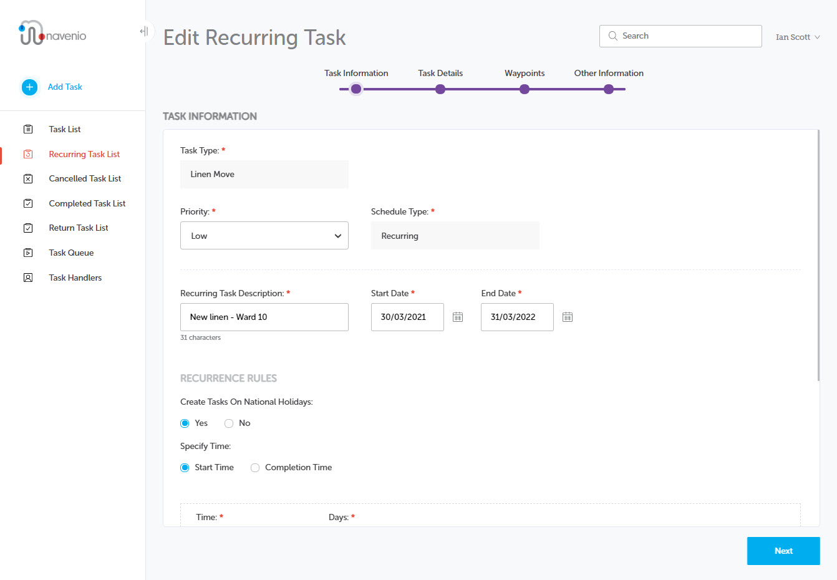Open the Other Information step
837x580 pixels.
(609, 89)
